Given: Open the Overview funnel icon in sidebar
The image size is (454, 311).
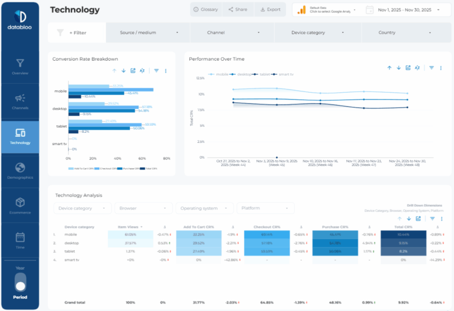Looking at the screenshot, I should (x=20, y=63).
